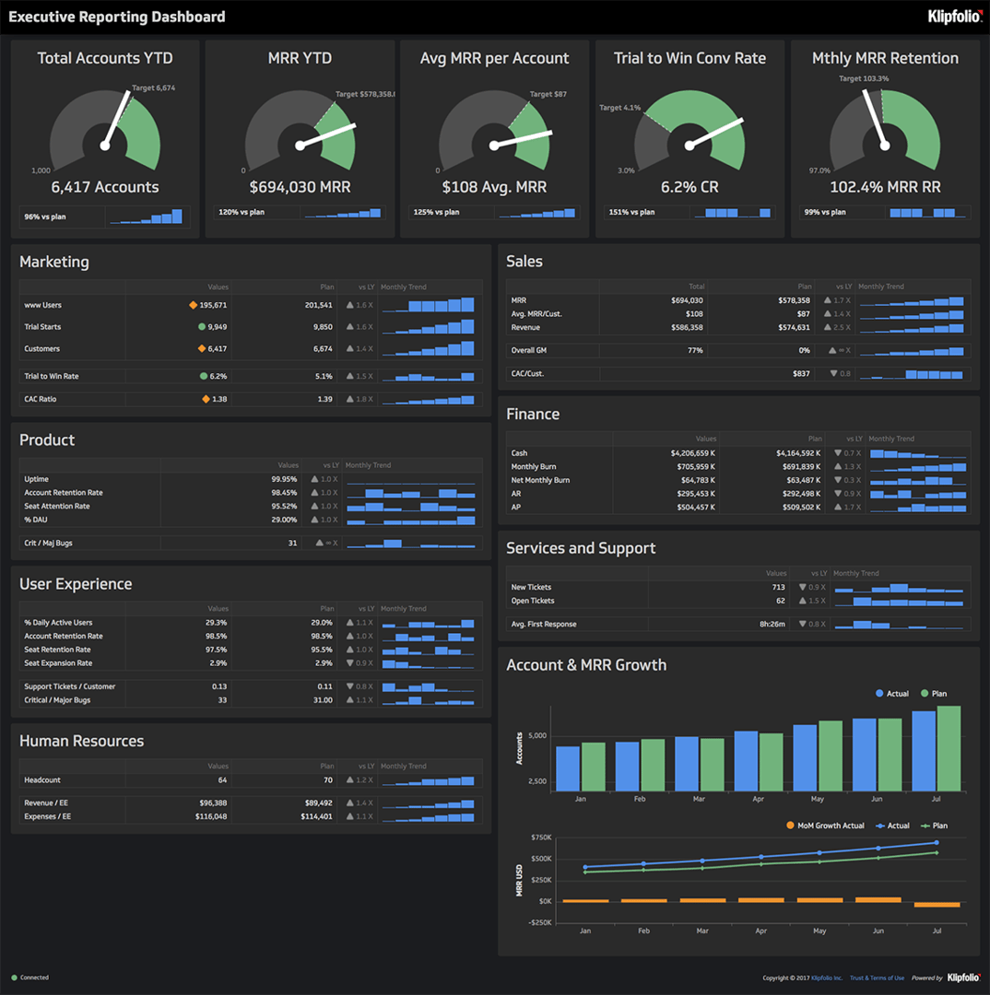Screen dimensions: 990x995
Task: Click the Klipfolio logo in the footer
Action: coord(964,977)
